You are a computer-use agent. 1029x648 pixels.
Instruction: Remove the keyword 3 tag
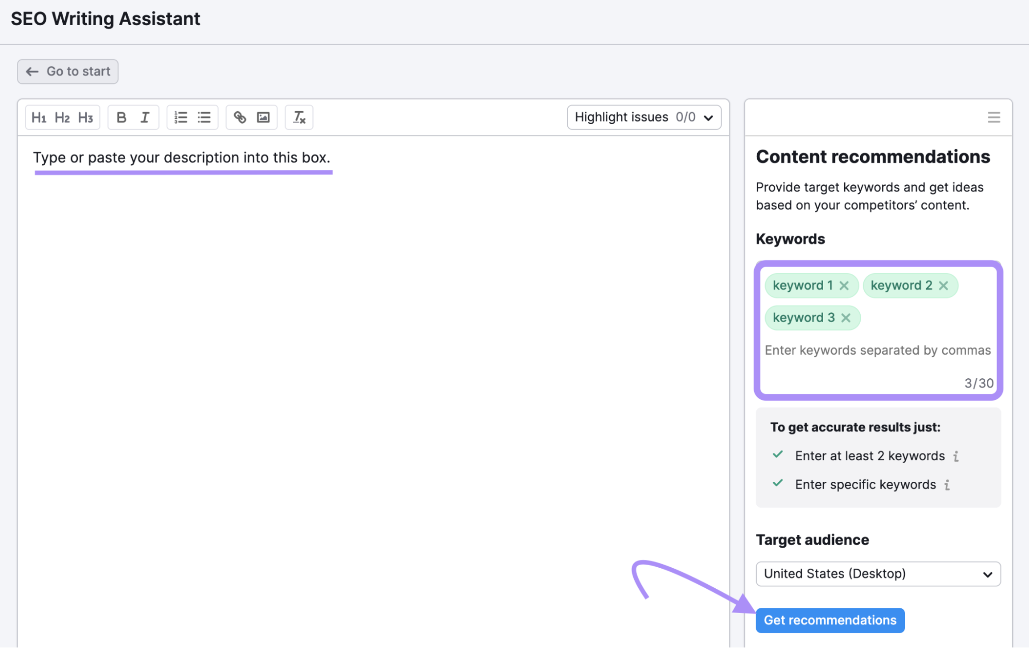point(845,318)
